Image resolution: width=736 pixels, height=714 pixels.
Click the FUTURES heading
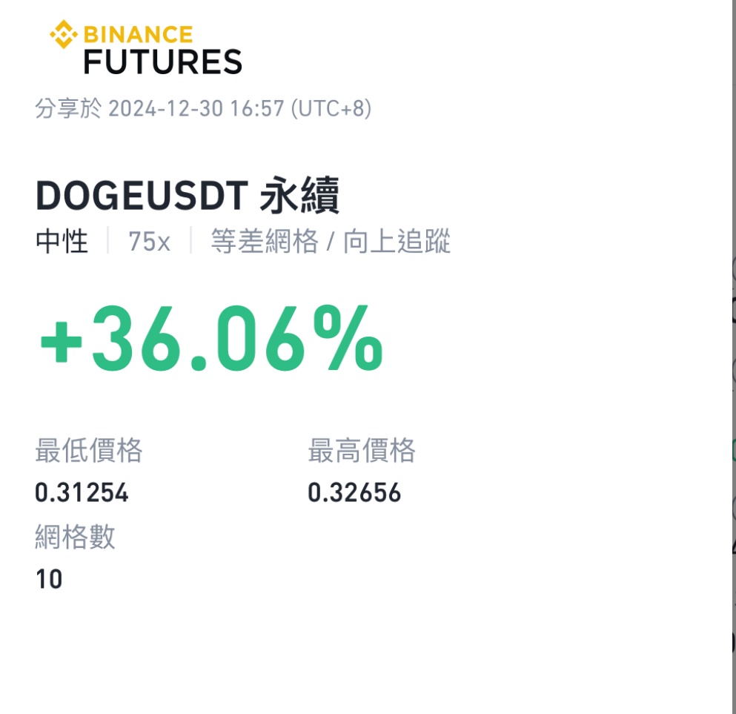[x=162, y=62]
